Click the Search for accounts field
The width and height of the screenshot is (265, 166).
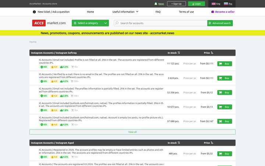160,23
